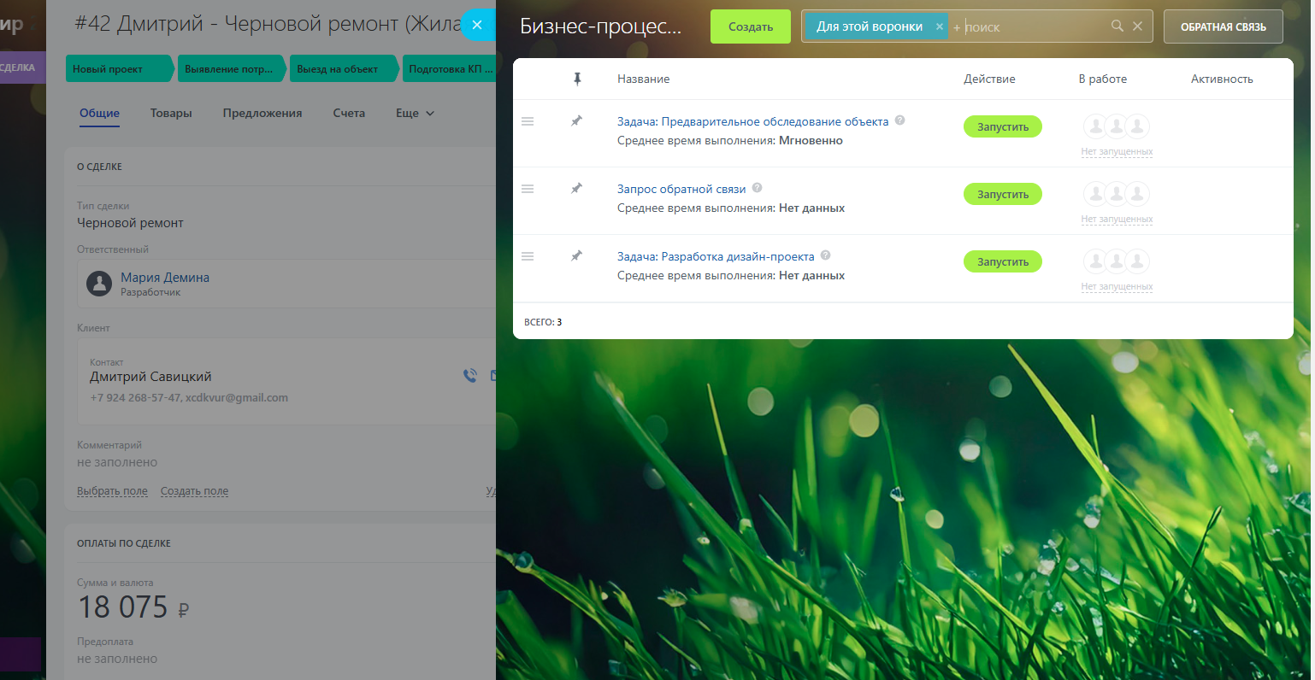Screen dimensions: 1315x680
Task: Click the contact phone and email line
Action: 189,398
